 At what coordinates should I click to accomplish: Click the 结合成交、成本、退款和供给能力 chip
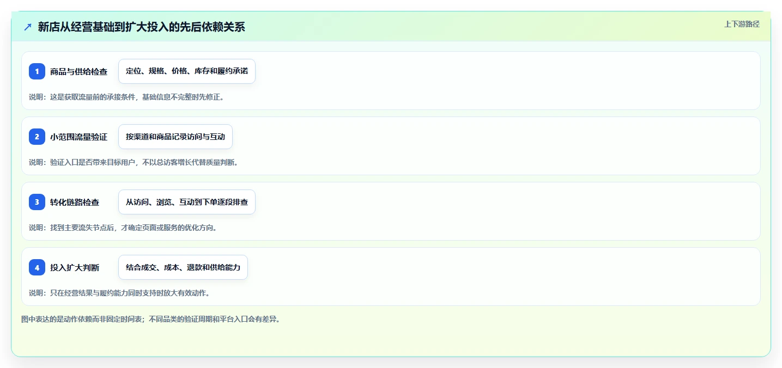coord(183,267)
